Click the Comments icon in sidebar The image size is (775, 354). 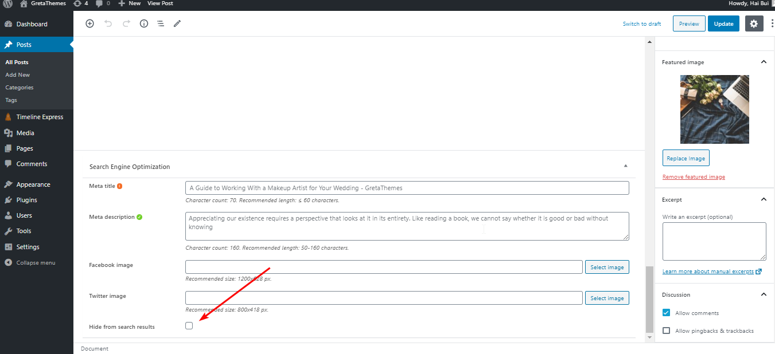coord(8,164)
